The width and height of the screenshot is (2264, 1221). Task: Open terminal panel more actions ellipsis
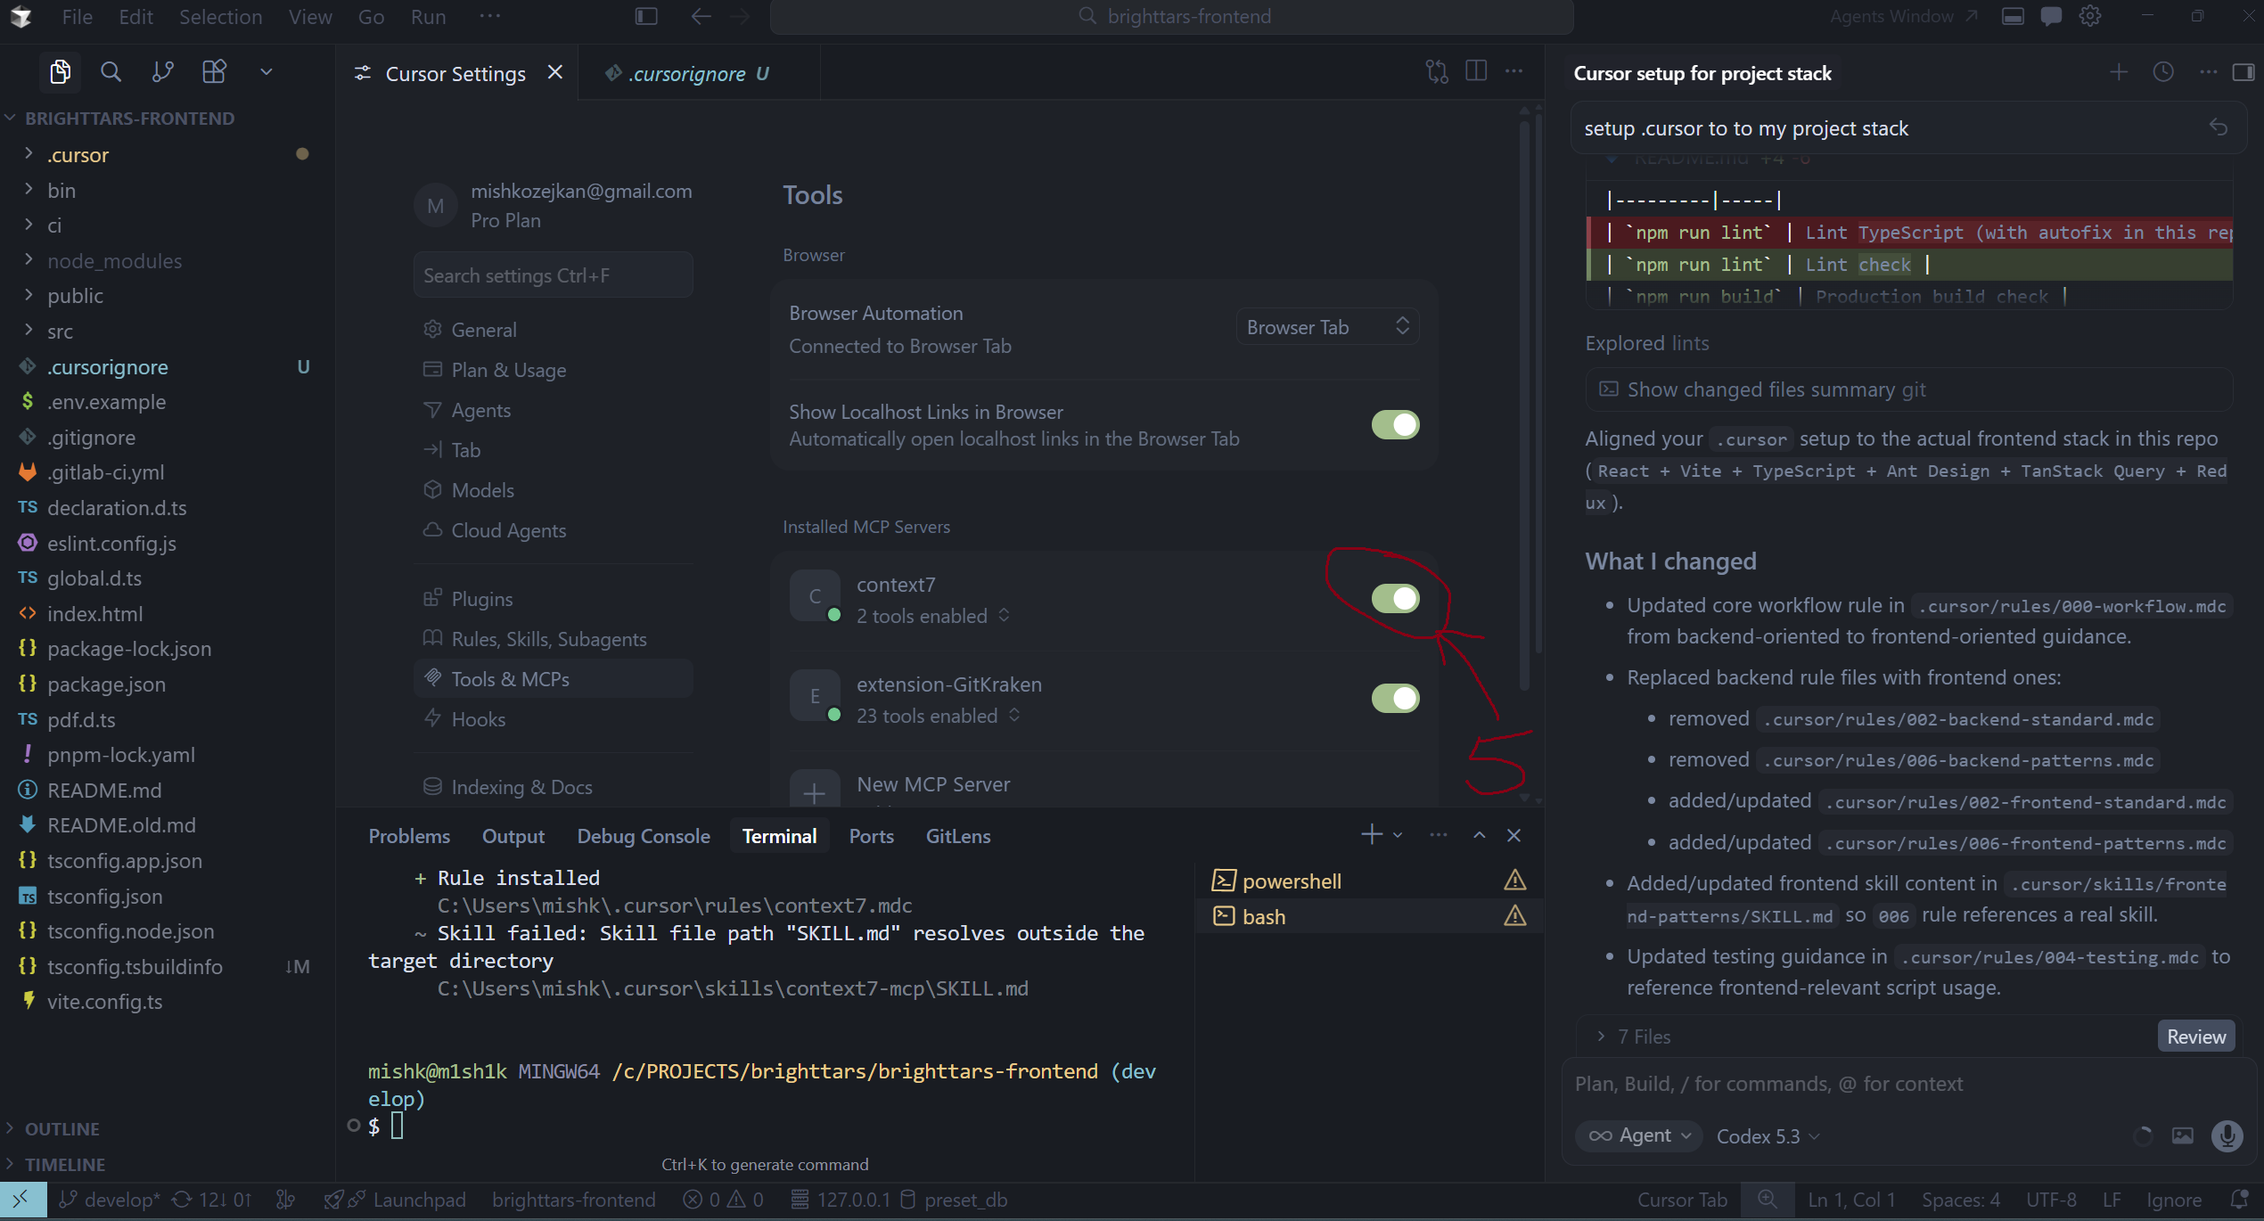pyautogui.click(x=1439, y=835)
